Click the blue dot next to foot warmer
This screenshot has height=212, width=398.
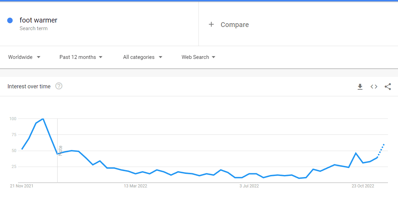pyautogui.click(x=10, y=20)
